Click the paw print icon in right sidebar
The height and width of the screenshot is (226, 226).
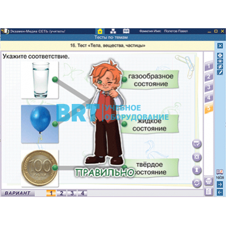click(220, 55)
